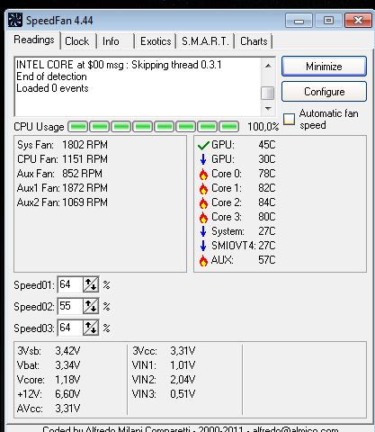
Task: Click inside the Speed01 percentage field
Action: [x=70, y=284]
